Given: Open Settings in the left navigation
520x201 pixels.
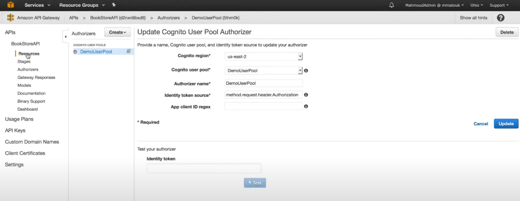Looking at the screenshot, I should tap(14, 165).
